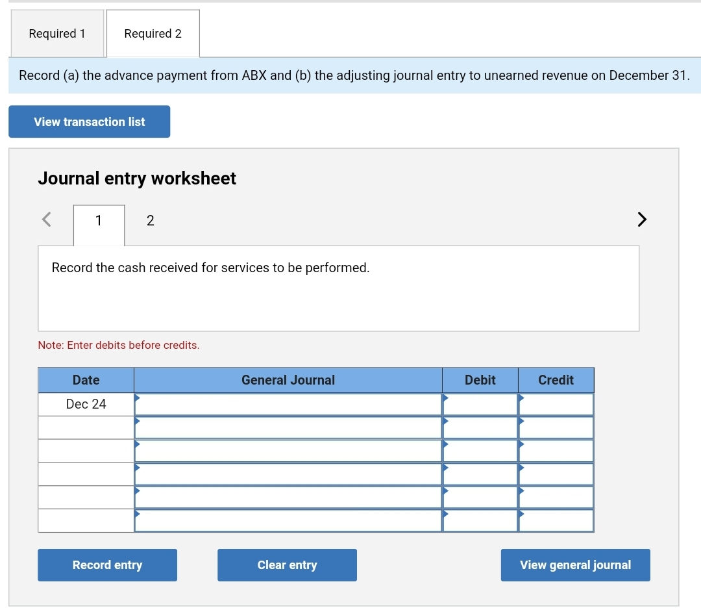The width and height of the screenshot is (701, 610).
Task: Click the debit amount field in the Dec 24 row
Action: (480, 404)
